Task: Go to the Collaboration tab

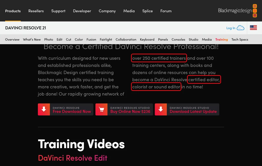Action: pyautogui.click(x=126, y=40)
